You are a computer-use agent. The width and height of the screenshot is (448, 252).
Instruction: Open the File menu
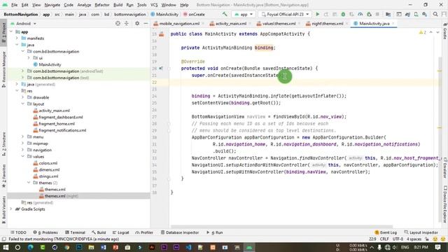(x=14, y=5)
